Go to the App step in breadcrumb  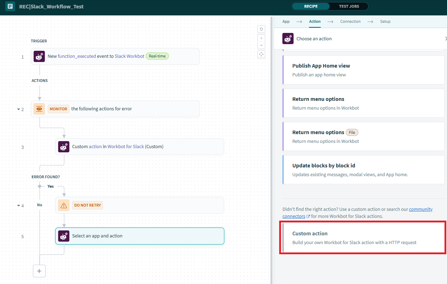point(286,21)
